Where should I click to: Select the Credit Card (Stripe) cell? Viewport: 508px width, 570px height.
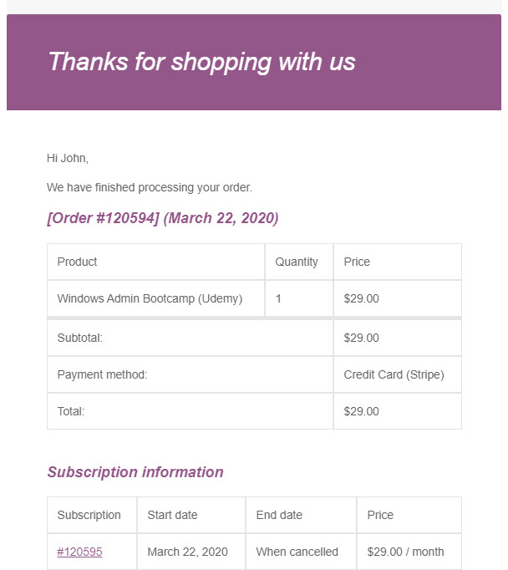[394, 374]
